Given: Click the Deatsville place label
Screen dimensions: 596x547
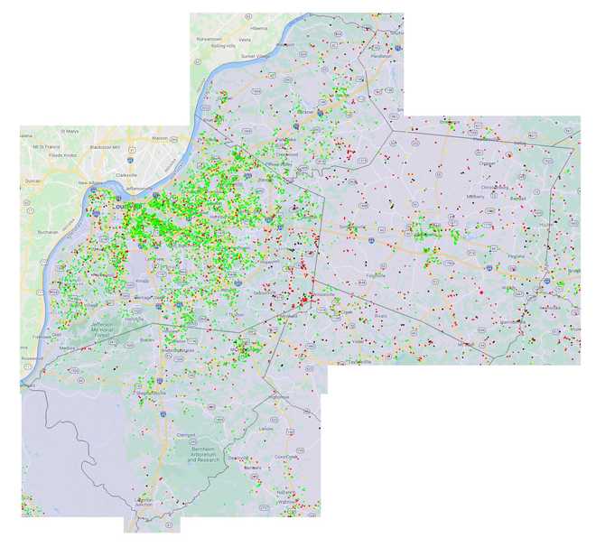Looking at the screenshot, I should click(x=238, y=458).
